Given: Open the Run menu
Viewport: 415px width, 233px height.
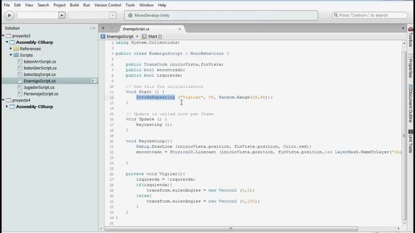Looking at the screenshot, I should click(86, 5).
